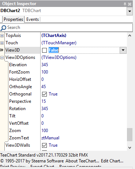Toggle the View3D checkbox

click(44, 50)
